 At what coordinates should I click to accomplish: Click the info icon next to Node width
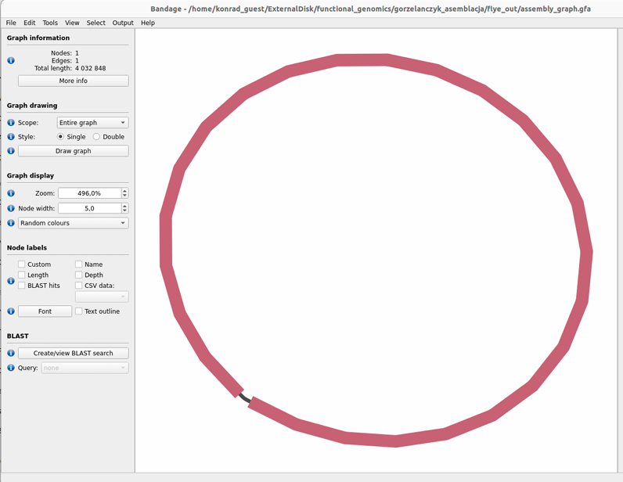(11, 209)
